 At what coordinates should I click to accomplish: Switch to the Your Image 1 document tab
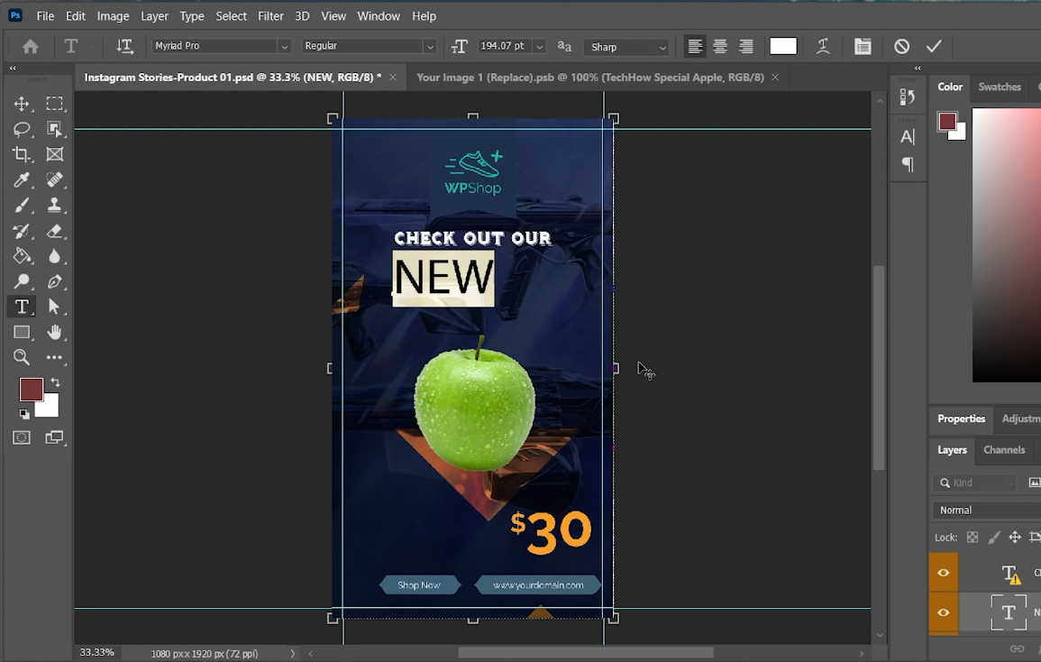pyautogui.click(x=589, y=77)
